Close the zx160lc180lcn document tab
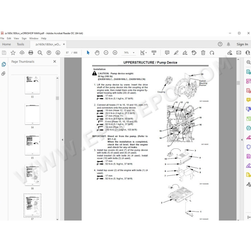The width and height of the screenshot is (251, 251). click(64, 44)
